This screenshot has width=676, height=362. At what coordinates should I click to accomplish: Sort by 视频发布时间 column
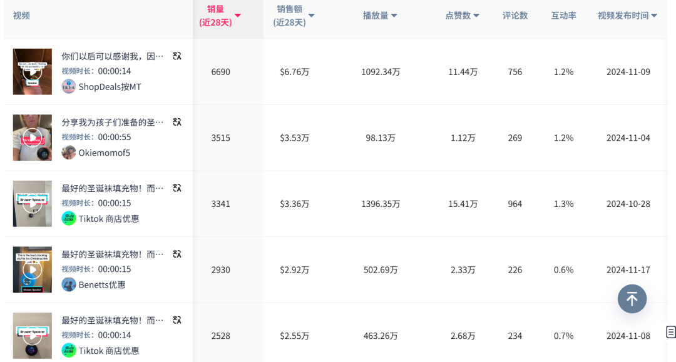point(654,16)
